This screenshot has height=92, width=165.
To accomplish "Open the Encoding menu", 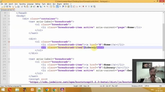I will click(x=22, y=4).
